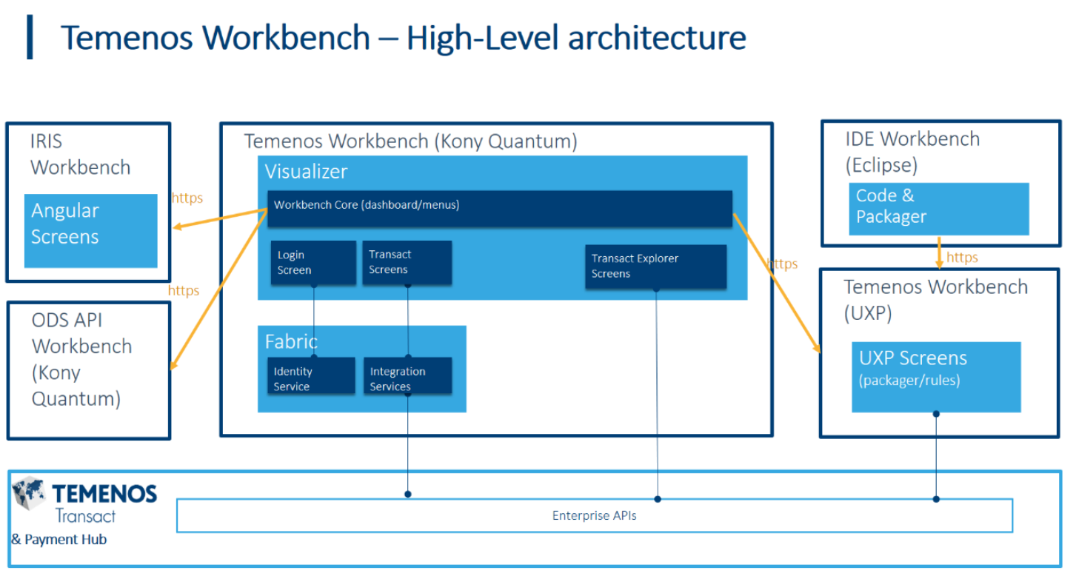The image size is (1076, 579).
Task: Click the Code & Packager box
Action: click(938, 209)
